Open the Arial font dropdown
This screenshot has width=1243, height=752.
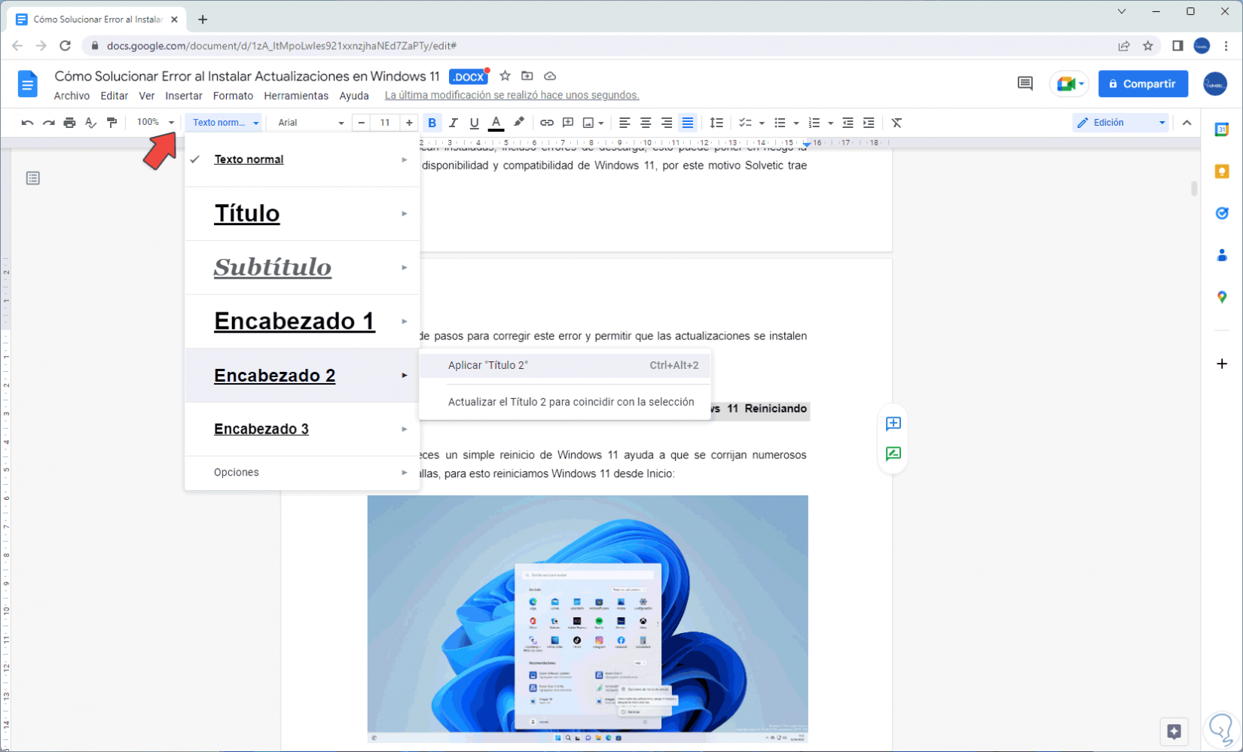coord(310,123)
